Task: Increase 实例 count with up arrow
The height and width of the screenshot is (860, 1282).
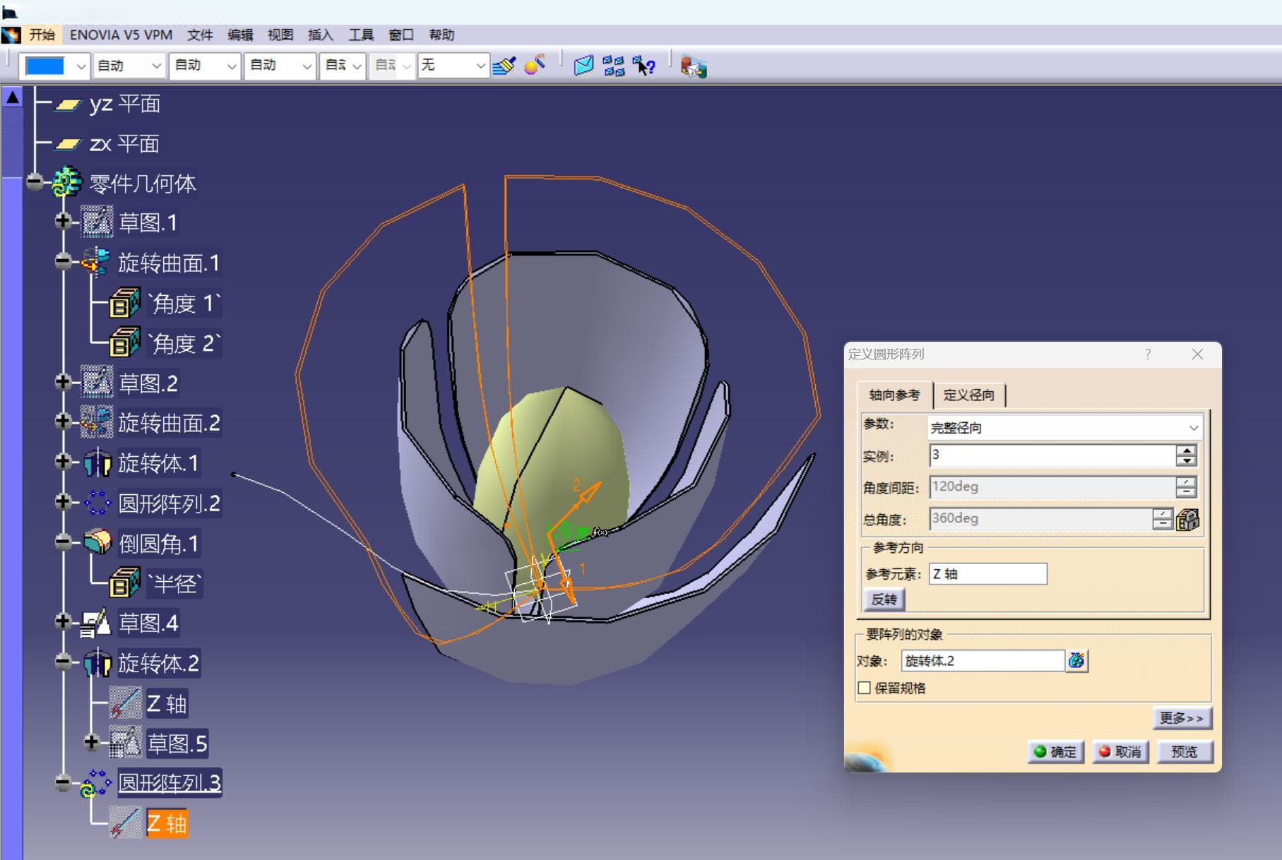Action: point(1187,450)
